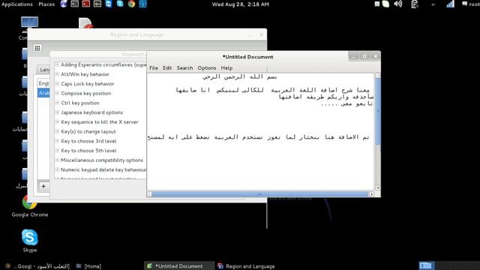Launch TeamViewer from top panel
The height and width of the screenshot is (270, 480).
coord(109,4)
